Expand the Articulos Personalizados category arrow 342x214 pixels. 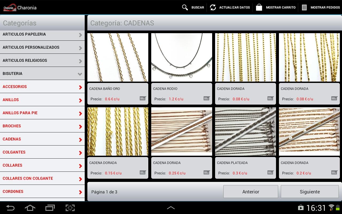pos(80,48)
